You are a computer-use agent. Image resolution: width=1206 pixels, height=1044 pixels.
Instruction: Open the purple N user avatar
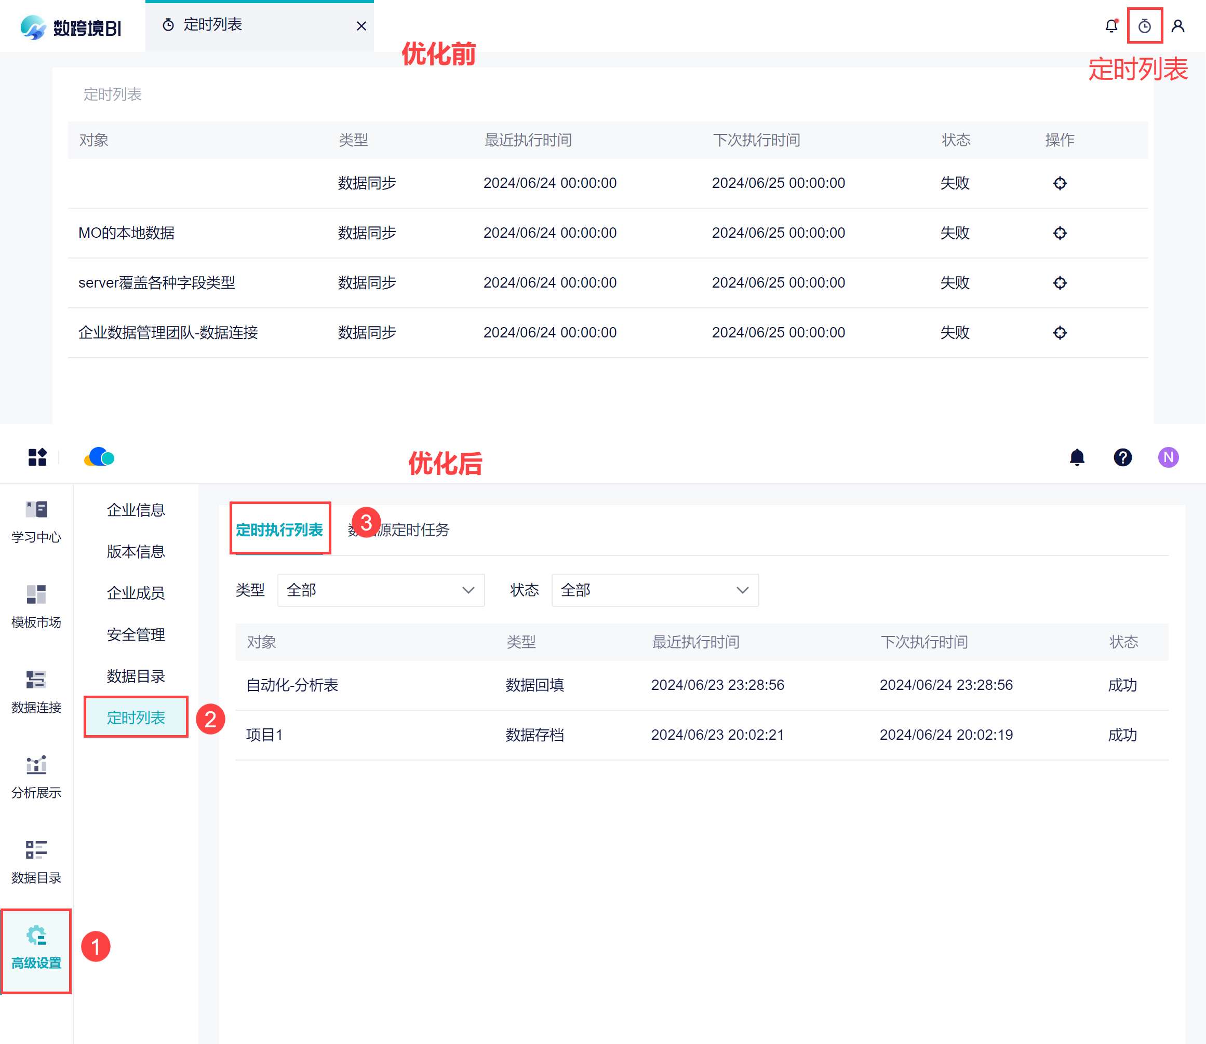tap(1168, 457)
